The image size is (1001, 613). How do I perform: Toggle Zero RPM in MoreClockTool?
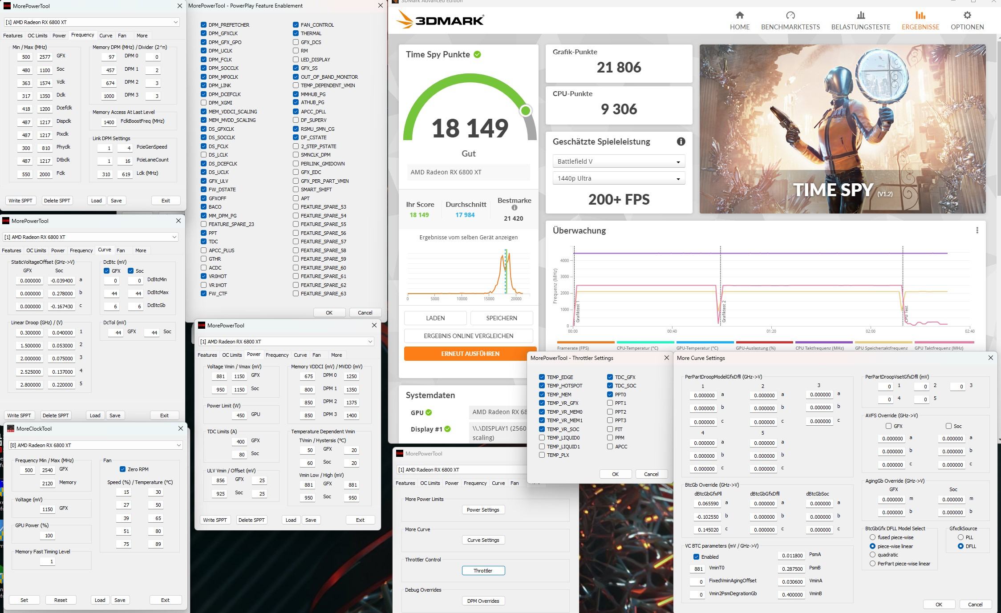pyautogui.click(x=122, y=469)
